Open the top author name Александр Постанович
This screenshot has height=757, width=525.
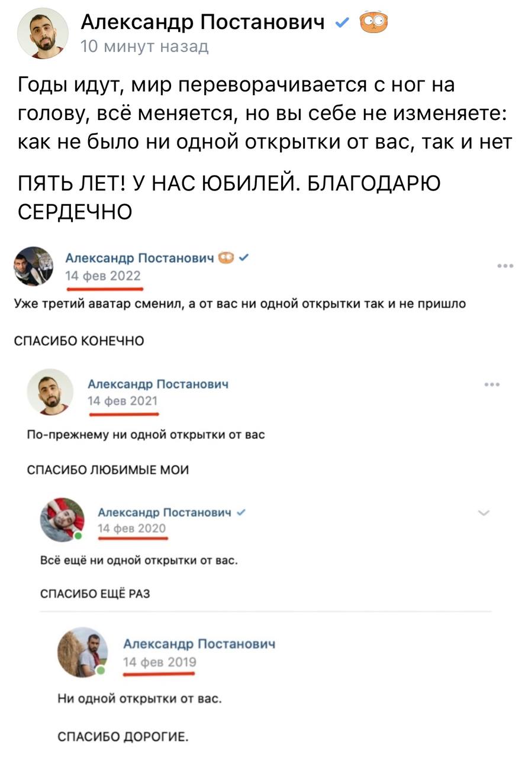[202, 23]
